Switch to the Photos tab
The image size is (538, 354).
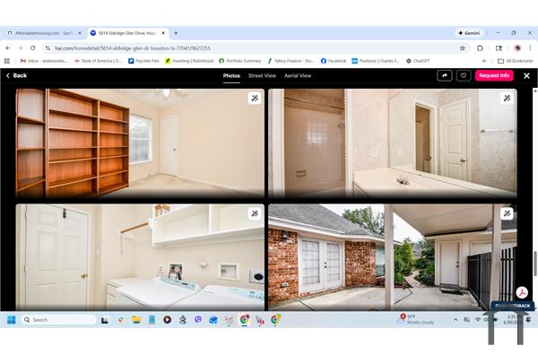[x=231, y=76]
